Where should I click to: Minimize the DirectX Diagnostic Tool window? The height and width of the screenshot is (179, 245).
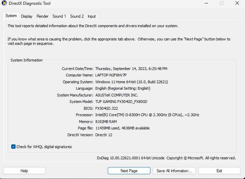pyautogui.click(x=207, y=3)
